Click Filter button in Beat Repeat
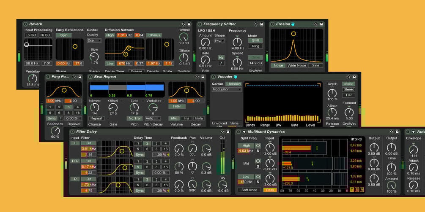Viewport: 425px width, 212px height. tap(177, 106)
